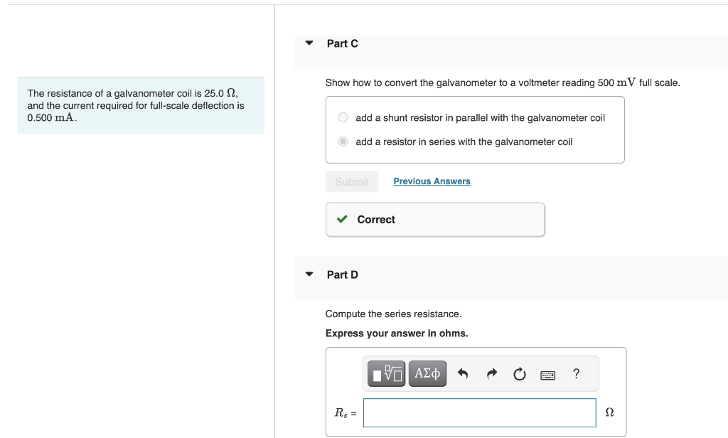Viewport: 728px width, 438px height.
Task: Collapse Part C using its disclosure triangle
Action: [x=309, y=43]
